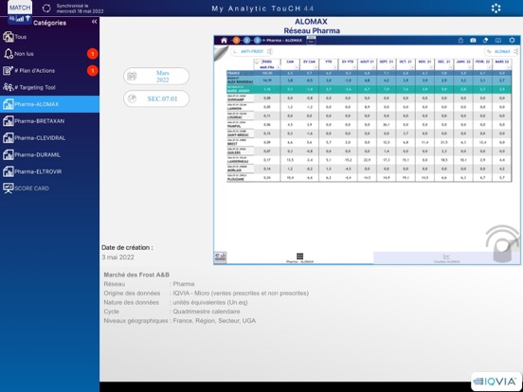This screenshot has width=523, height=392.
Task: Go to breadcrumb step 3 circle
Action: (257, 41)
